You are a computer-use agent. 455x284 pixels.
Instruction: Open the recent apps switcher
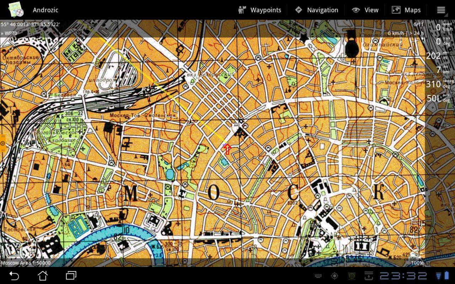(x=71, y=275)
